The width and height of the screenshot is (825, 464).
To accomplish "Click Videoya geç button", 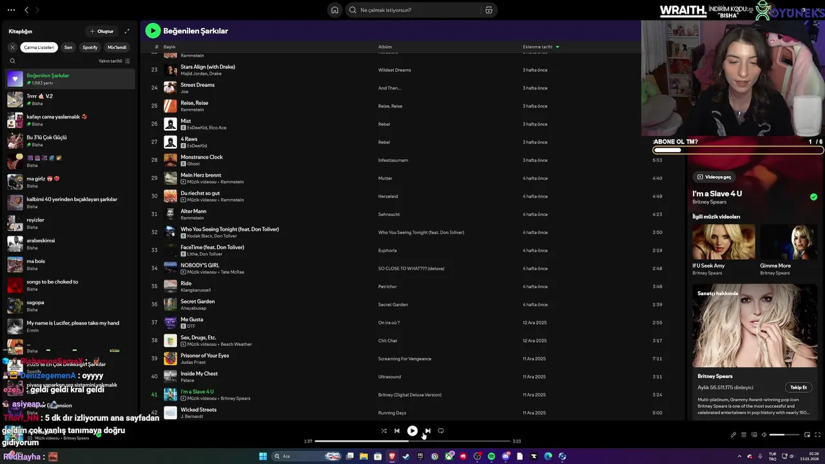I will tap(714, 177).
